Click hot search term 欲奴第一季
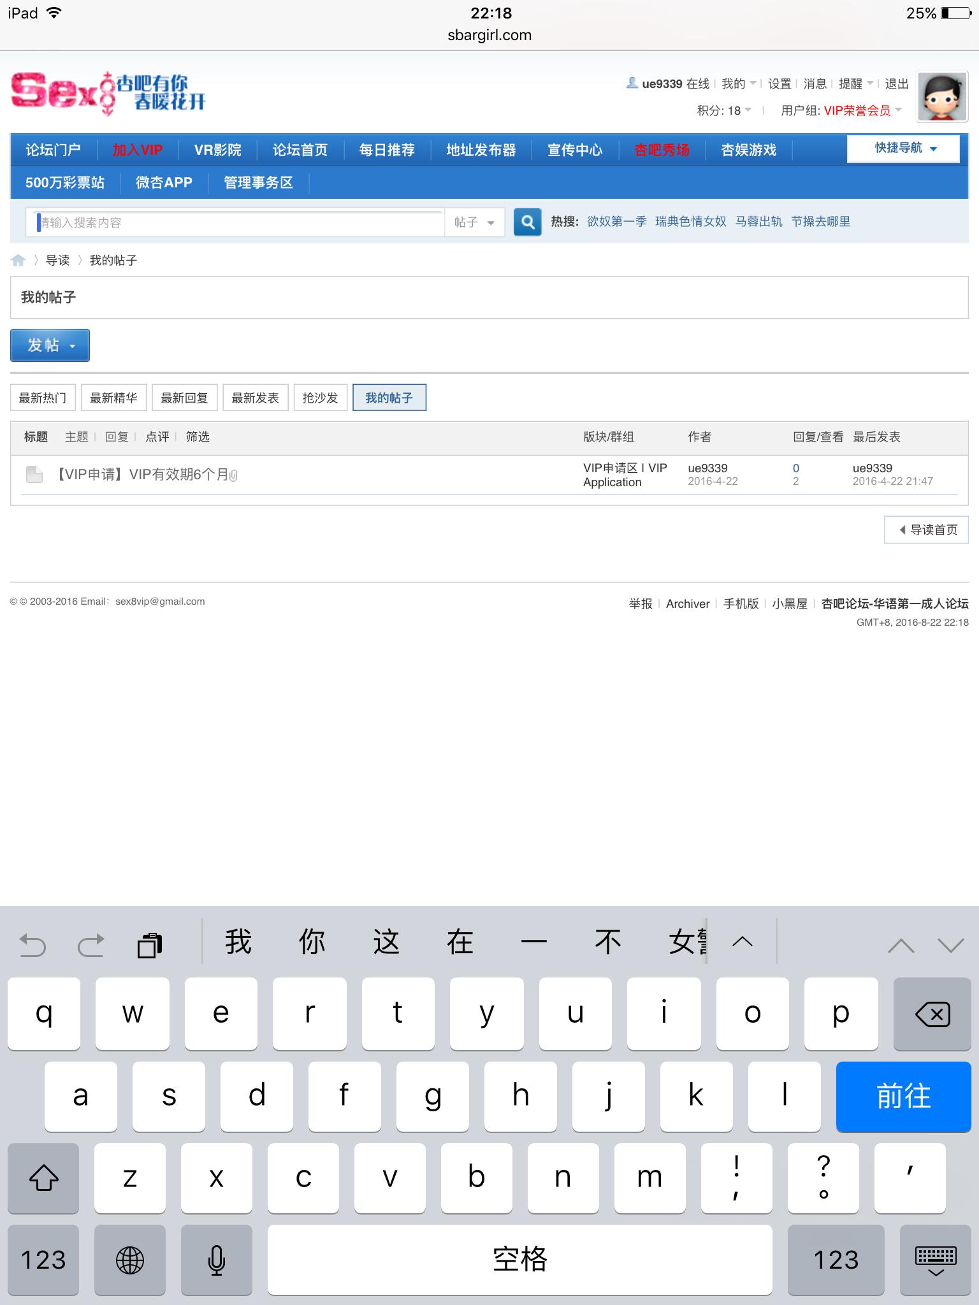979x1305 pixels. click(x=617, y=222)
